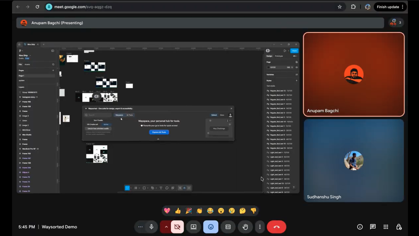Bookmark the page with the star icon
The width and height of the screenshot is (419, 236).
(340, 7)
